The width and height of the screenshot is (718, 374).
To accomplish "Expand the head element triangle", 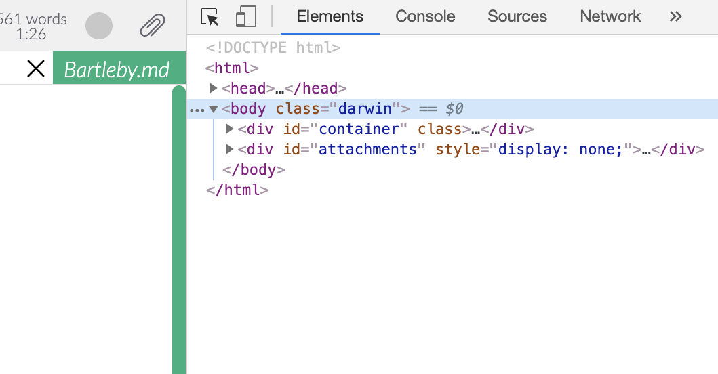I will click(214, 88).
